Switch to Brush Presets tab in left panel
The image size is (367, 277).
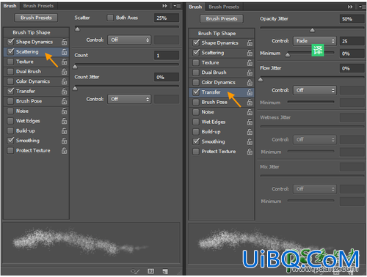tap(38, 6)
